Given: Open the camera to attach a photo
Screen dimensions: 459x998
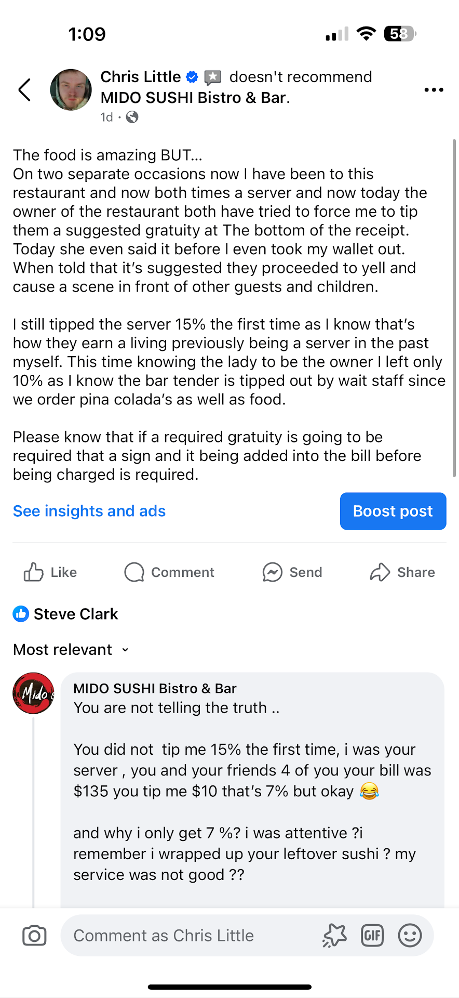Looking at the screenshot, I should [x=34, y=936].
